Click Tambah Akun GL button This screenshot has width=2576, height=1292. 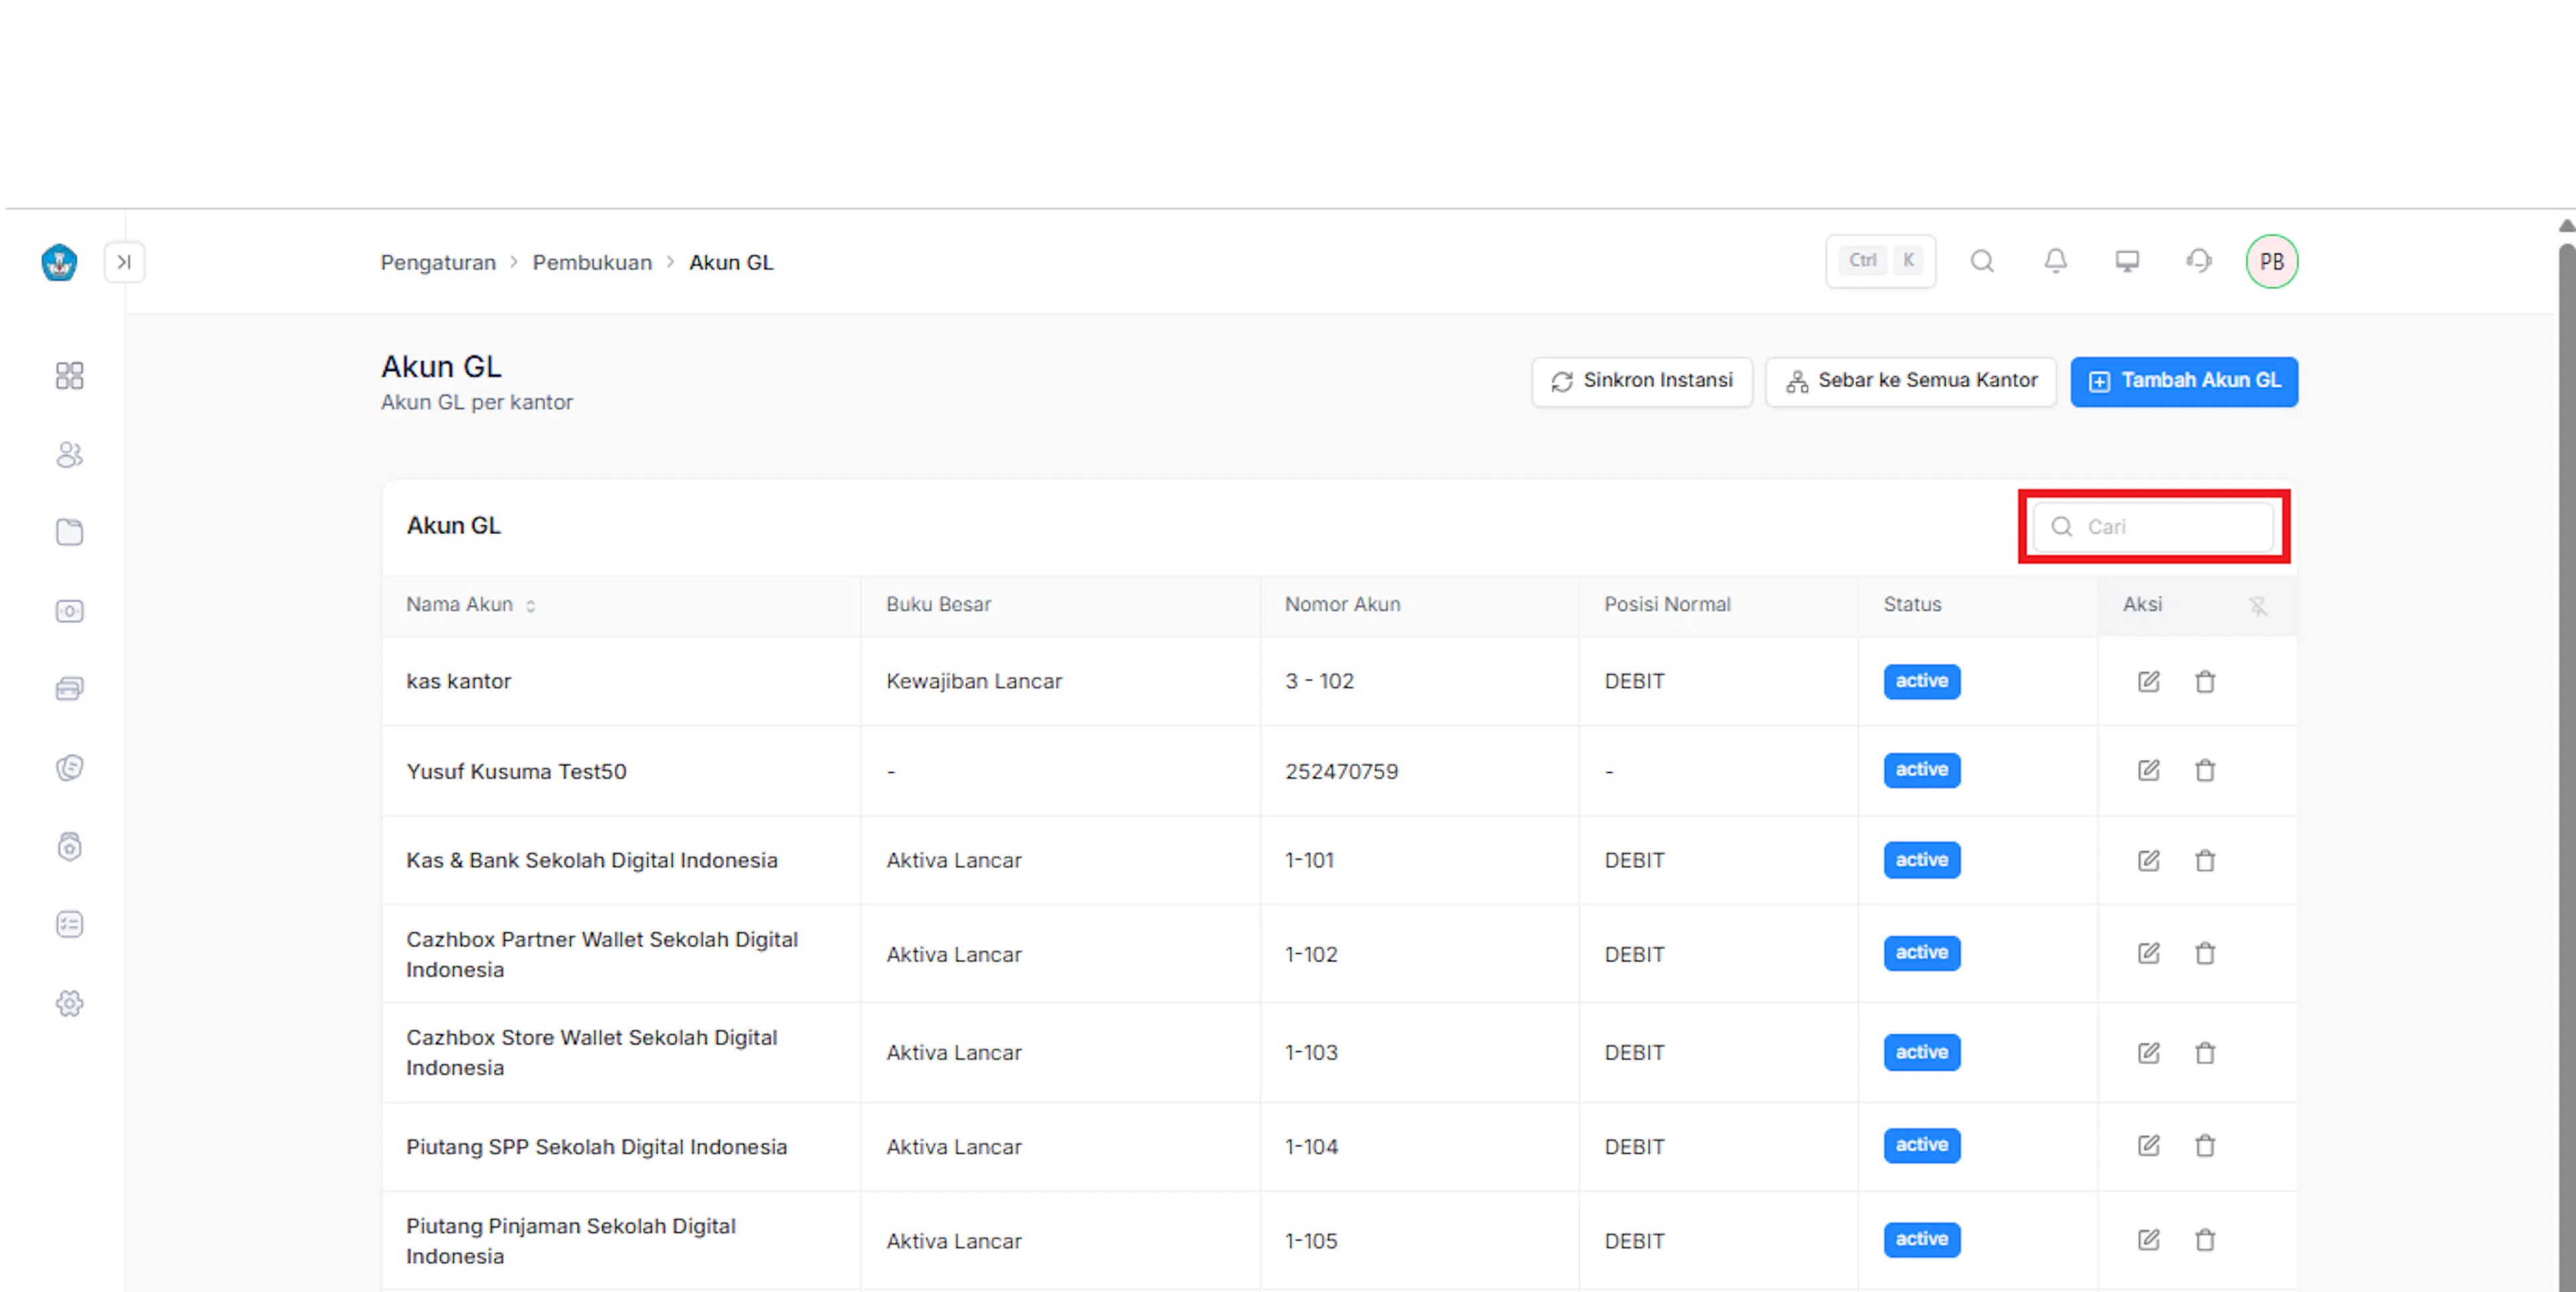coord(2184,381)
